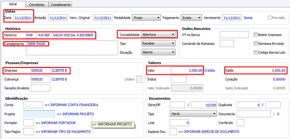Enable the Boleto Impresso checkbox
290x139 pixels.
coord(256,35)
